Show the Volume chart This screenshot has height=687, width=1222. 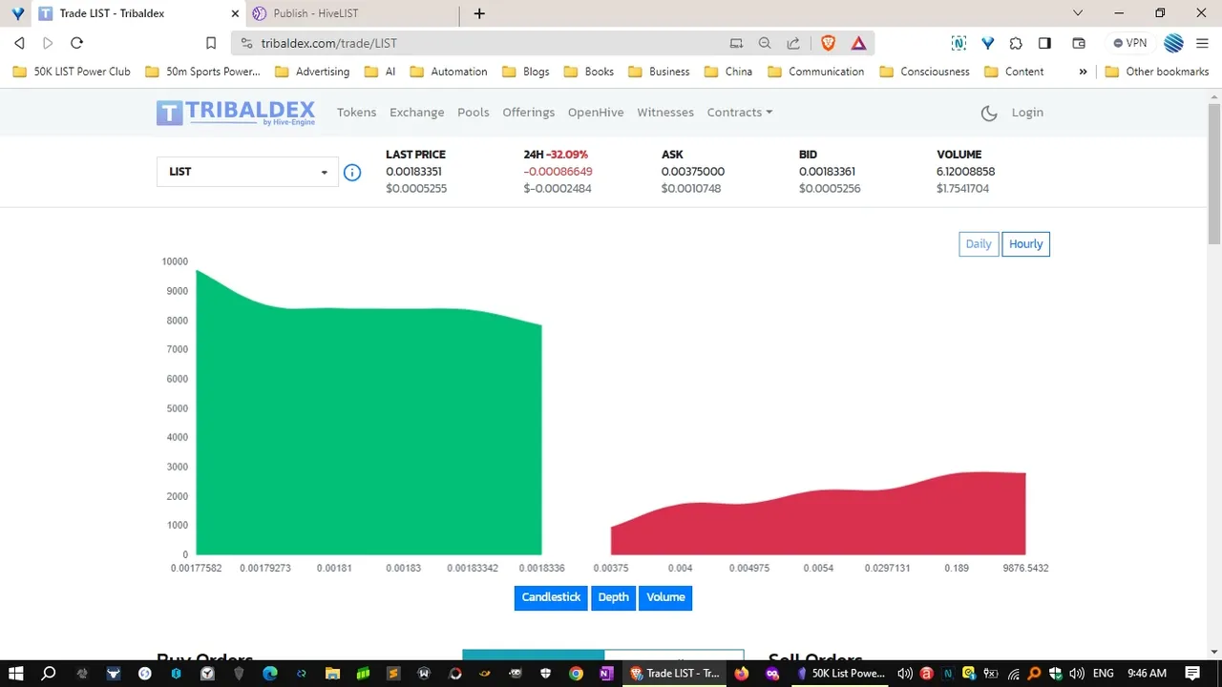click(665, 597)
